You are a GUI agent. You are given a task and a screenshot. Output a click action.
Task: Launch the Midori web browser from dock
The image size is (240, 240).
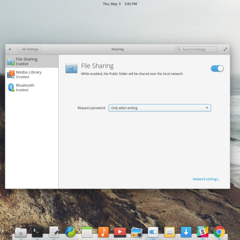coord(70,232)
